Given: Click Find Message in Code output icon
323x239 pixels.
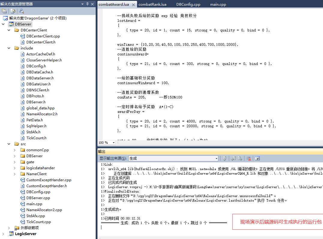Looking at the screenshot, I should [224, 158].
